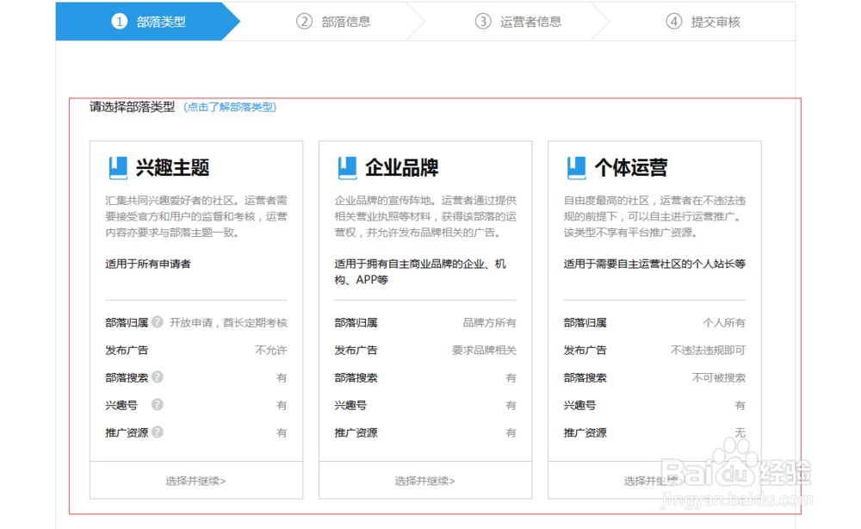Click the value 开放申请，酋长定期考核

[x=228, y=322]
